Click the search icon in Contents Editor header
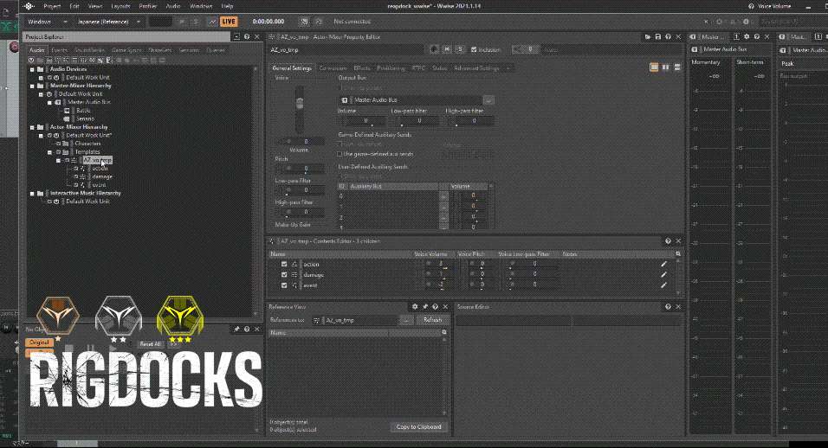 click(678, 254)
